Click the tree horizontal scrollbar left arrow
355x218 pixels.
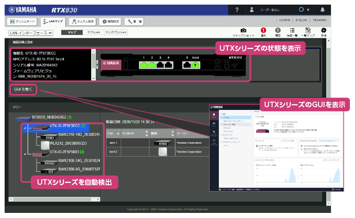click(x=11, y=199)
